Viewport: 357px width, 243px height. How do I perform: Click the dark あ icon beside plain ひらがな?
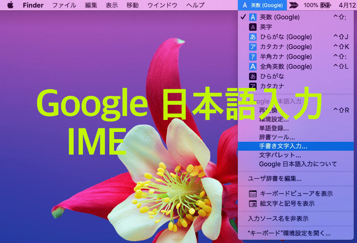coord(253,76)
